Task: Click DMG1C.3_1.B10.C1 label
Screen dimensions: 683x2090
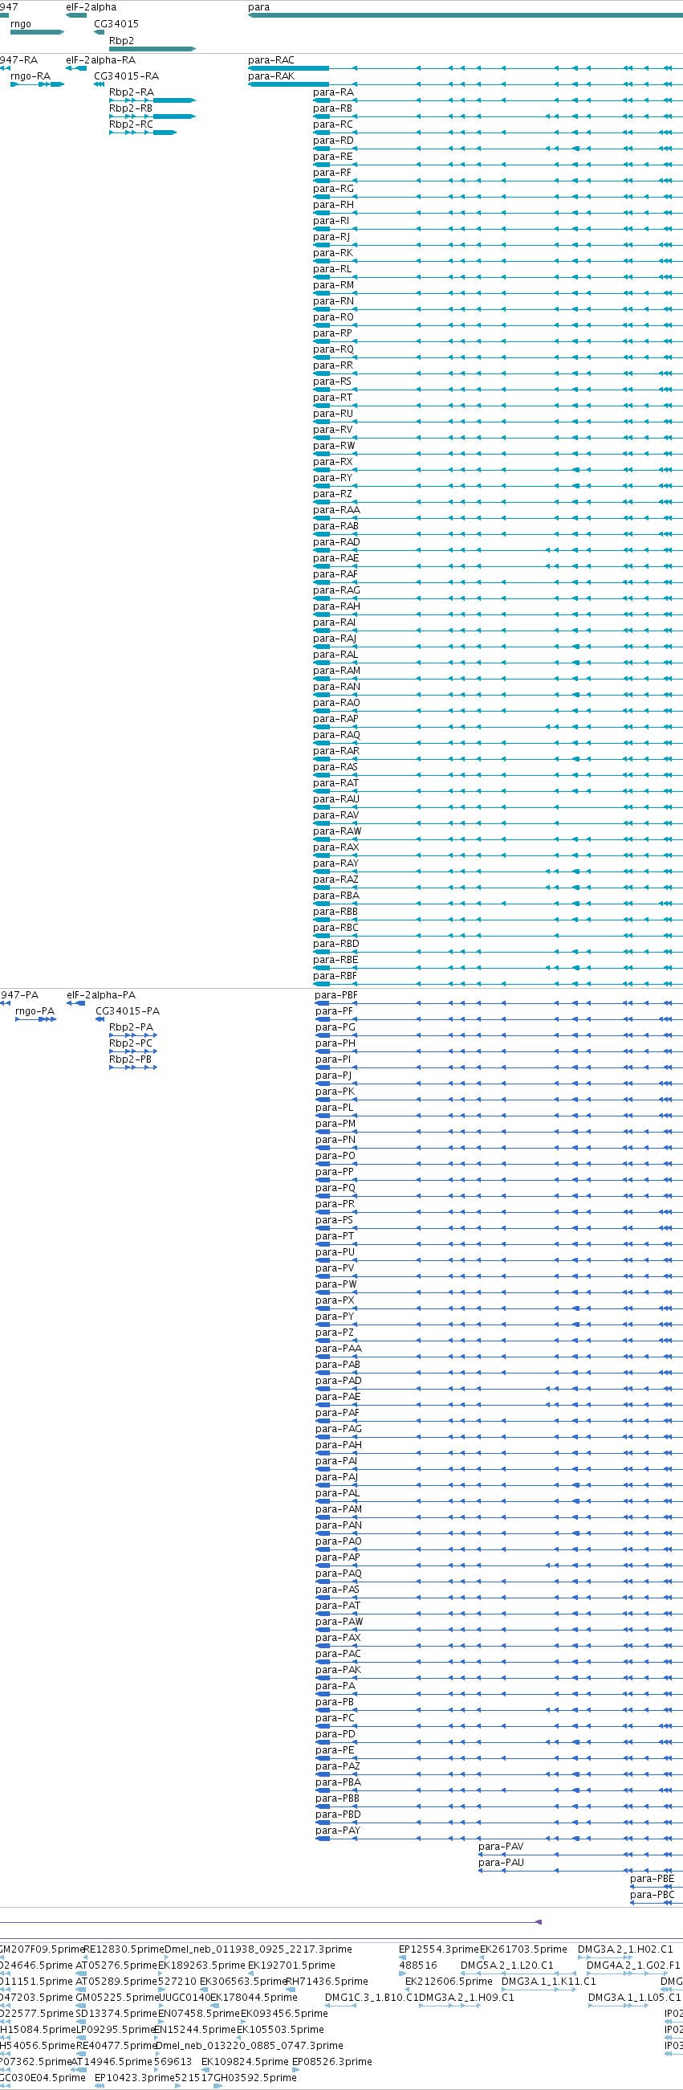Action: point(372,1997)
